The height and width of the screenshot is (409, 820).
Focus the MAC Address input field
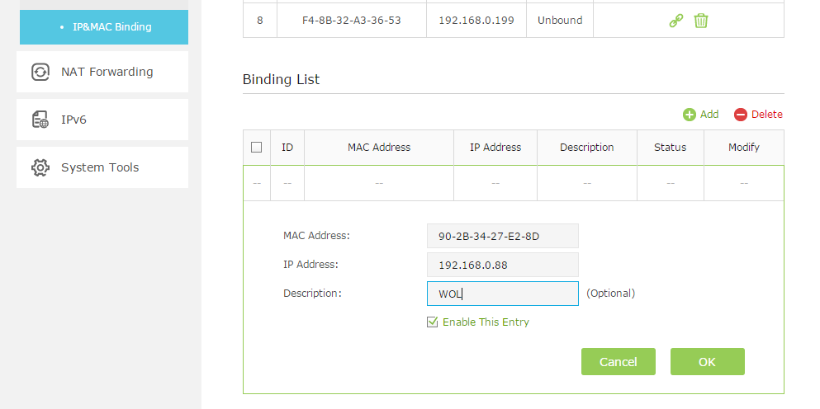pos(503,236)
